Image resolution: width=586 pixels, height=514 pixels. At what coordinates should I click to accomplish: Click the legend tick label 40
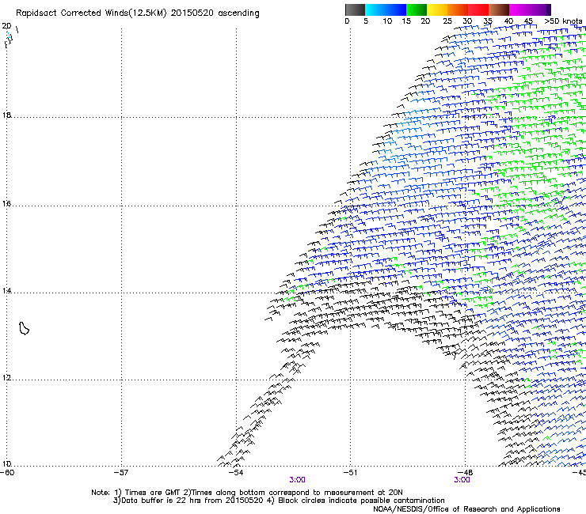click(508, 21)
